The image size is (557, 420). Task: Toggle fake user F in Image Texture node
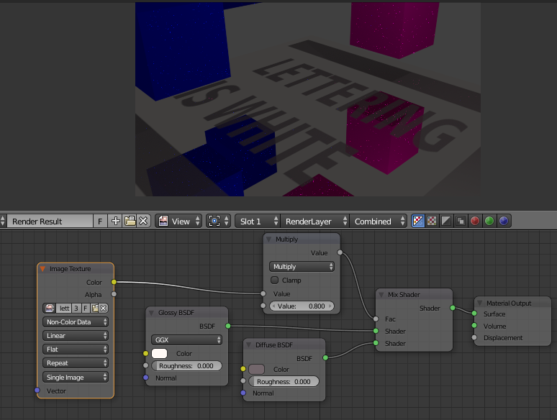click(85, 308)
